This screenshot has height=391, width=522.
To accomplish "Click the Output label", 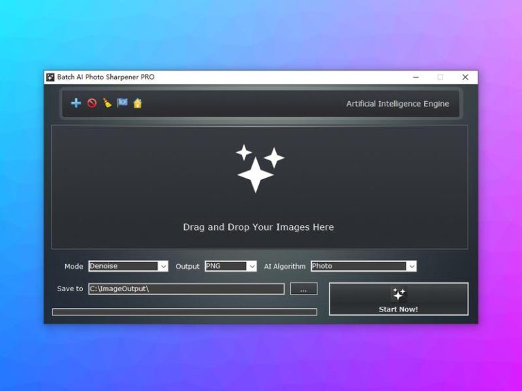I will pyautogui.click(x=188, y=266).
